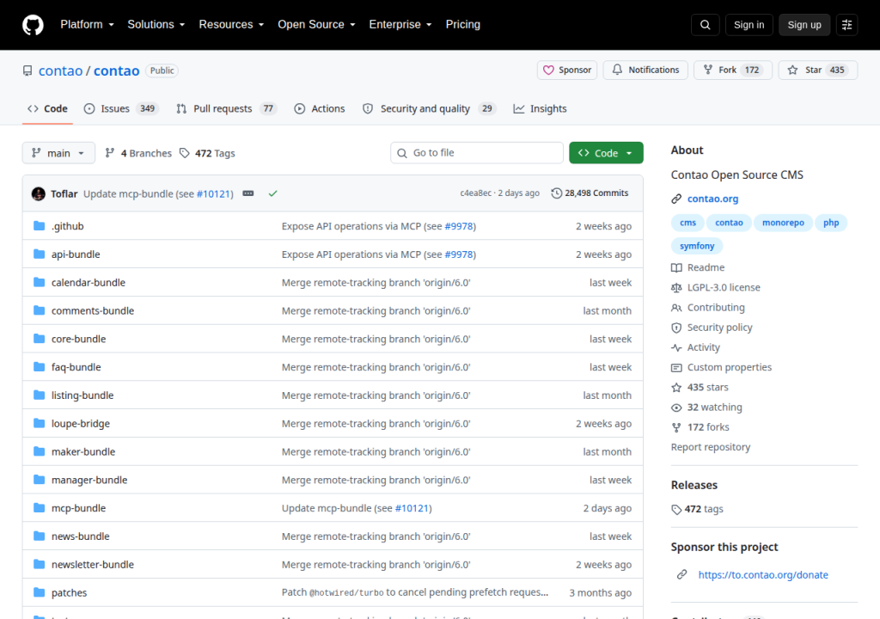Viewport: 880px width, 619px height.
Task: Click the Sign in button
Action: pyautogui.click(x=749, y=25)
